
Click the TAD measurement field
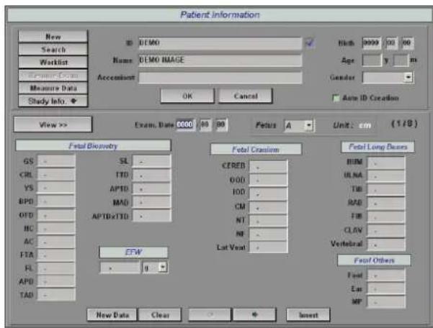point(56,295)
